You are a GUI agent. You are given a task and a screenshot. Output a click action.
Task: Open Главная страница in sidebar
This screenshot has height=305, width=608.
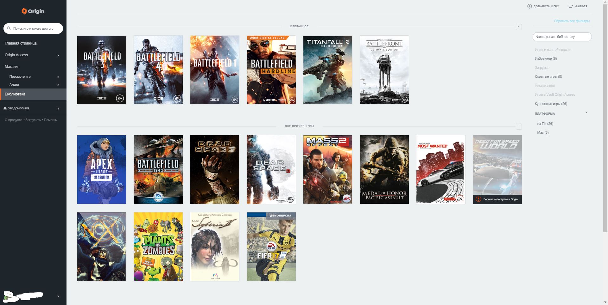tap(21, 43)
